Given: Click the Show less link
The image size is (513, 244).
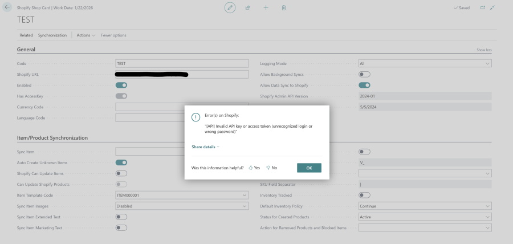Looking at the screenshot, I should (x=484, y=50).
